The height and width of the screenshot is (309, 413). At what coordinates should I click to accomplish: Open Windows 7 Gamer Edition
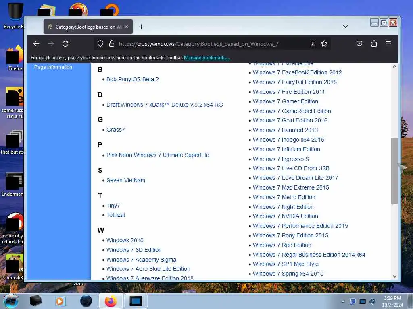pyautogui.click(x=286, y=101)
